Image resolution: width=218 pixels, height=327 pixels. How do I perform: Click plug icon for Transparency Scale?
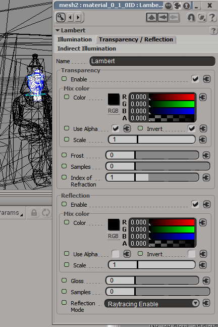(203, 139)
